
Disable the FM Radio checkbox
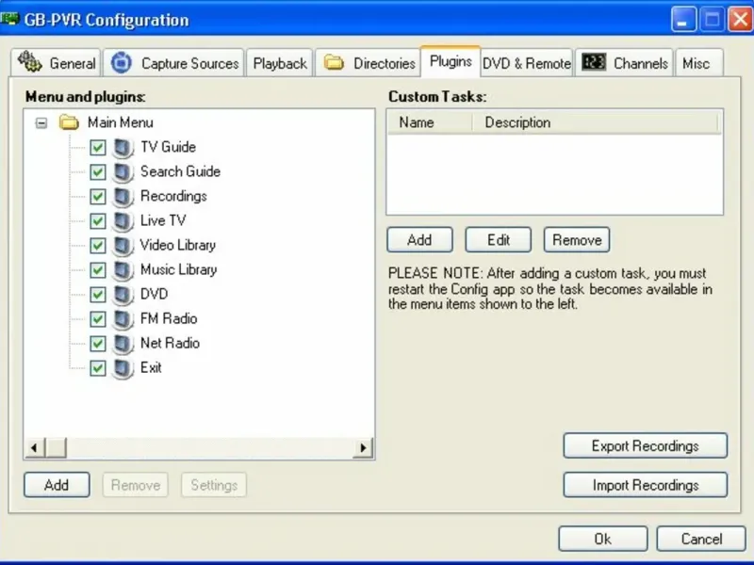(x=98, y=319)
